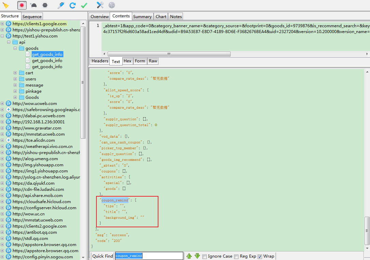Toggle the red record button
The height and width of the screenshot is (260, 370).
click(x=22, y=5)
